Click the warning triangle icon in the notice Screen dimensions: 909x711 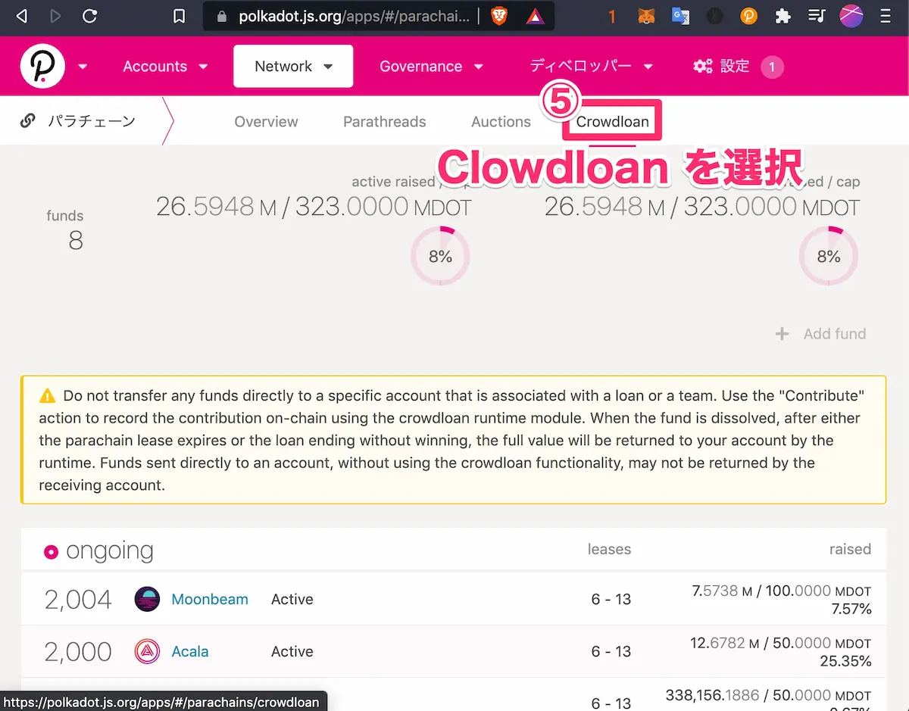coord(48,395)
